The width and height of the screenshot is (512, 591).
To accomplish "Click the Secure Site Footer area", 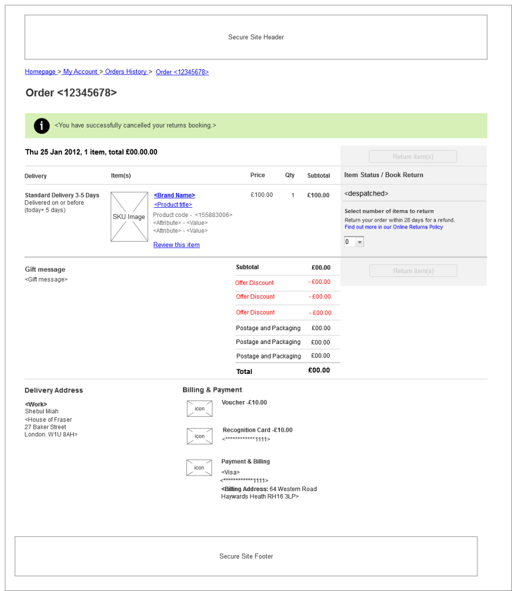I will (246, 556).
